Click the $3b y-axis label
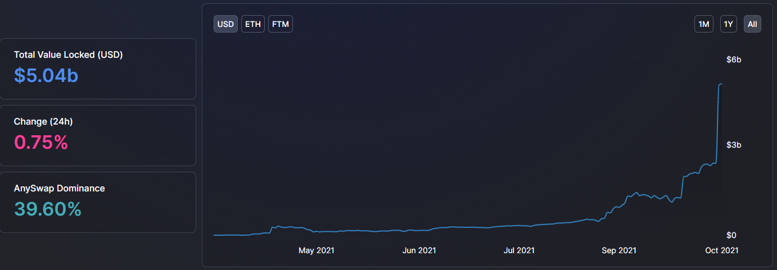 pos(734,145)
